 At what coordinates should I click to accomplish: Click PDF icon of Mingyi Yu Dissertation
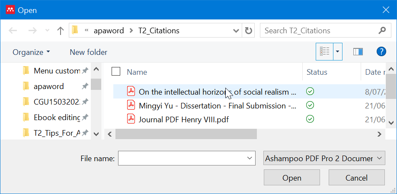(x=131, y=105)
